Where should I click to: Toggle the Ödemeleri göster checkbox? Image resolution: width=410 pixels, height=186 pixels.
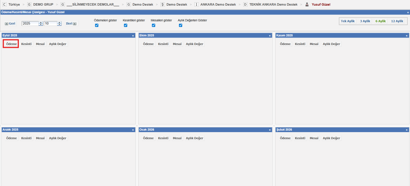click(x=96, y=26)
